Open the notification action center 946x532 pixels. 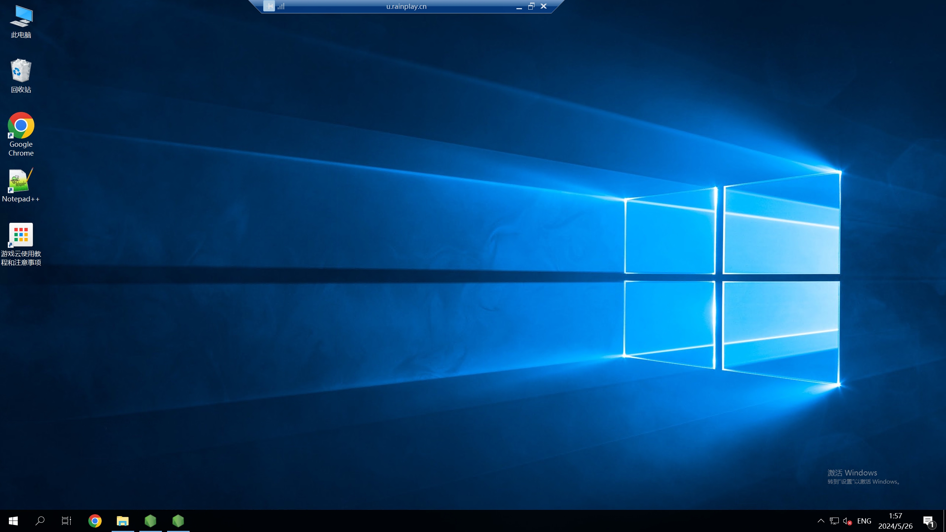(x=929, y=521)
